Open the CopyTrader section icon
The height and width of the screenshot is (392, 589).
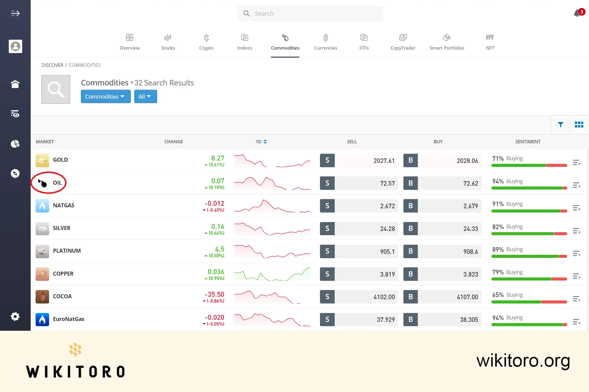pos(403,38)
